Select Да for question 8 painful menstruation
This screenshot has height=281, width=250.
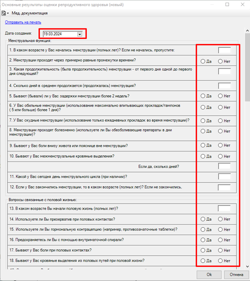click(206, 132)
